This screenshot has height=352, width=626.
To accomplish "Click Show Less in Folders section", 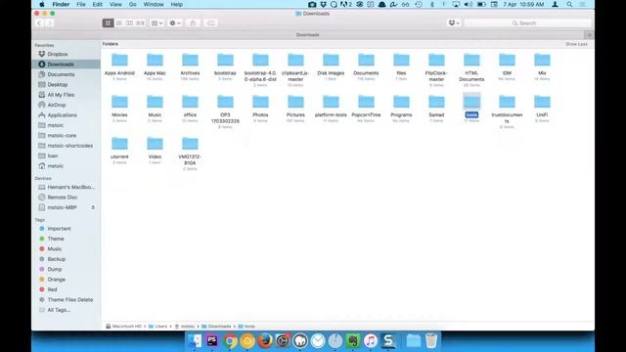I will coord(576,44).
